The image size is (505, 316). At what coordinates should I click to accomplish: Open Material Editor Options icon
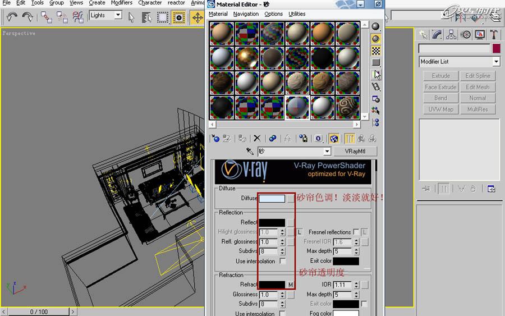[375, 99]
